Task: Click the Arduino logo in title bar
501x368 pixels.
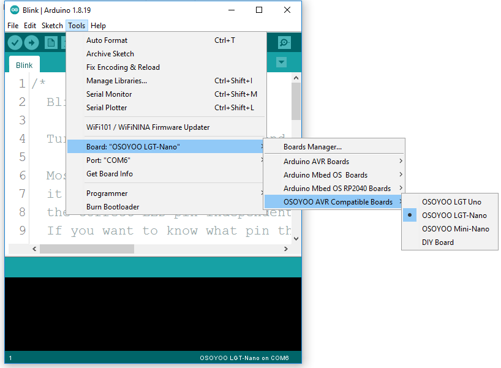Action: 14,10
